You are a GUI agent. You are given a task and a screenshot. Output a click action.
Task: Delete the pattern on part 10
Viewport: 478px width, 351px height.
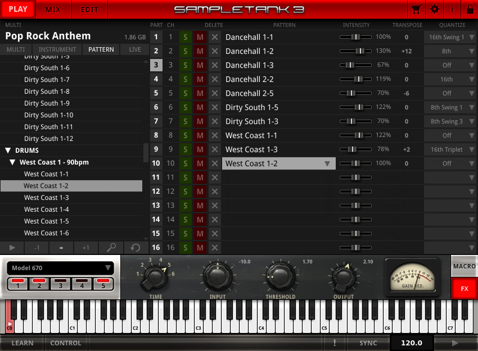[x=215, y=163]
